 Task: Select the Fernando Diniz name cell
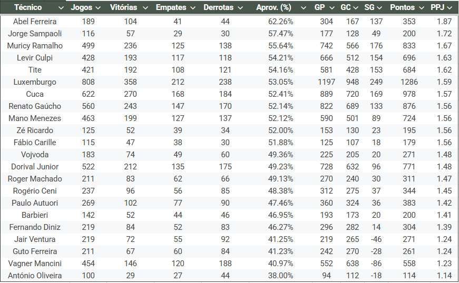click(35, 227)
